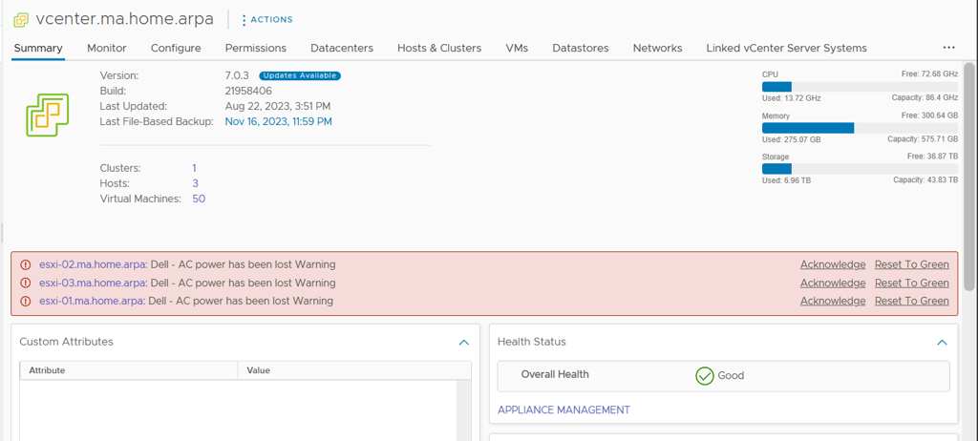Click the Clusters count link 1
978x441 pixels.
195,168
